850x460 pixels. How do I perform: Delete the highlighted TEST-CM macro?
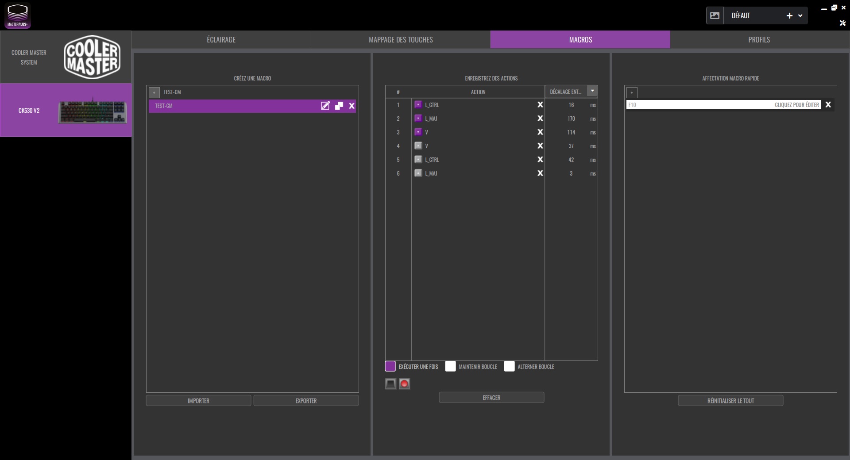(x=352, y=106)
